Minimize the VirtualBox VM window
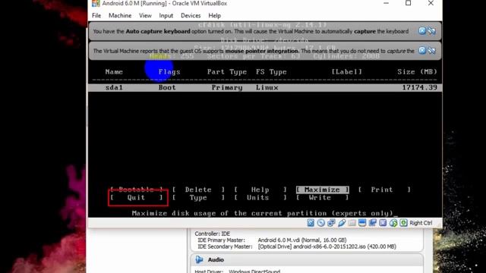 [x=386, y=3]
